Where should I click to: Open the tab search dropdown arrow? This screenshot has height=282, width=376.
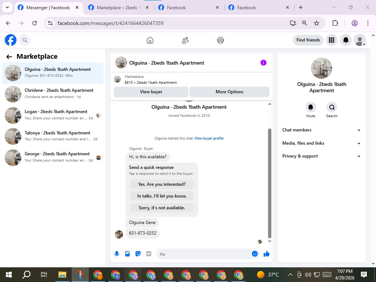(x=7, y=7)
